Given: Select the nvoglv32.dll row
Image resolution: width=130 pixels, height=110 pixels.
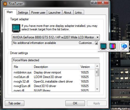Looking at the screenshot, I should click(54, 82).
